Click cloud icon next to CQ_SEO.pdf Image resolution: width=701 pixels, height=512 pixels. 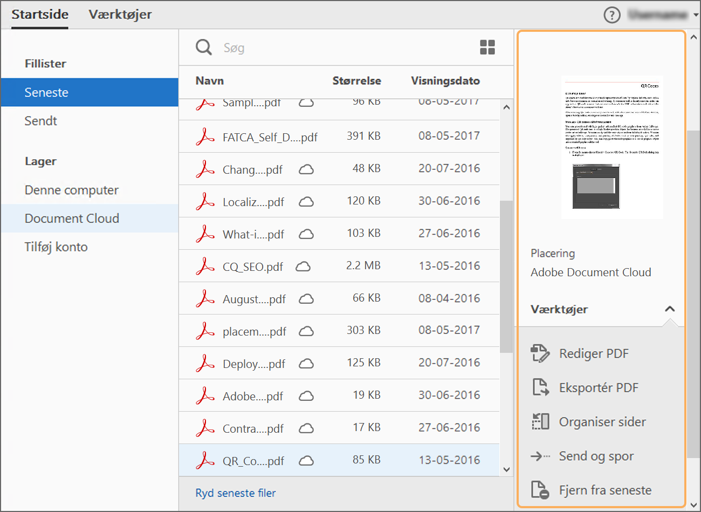click(x=303, y=266)
